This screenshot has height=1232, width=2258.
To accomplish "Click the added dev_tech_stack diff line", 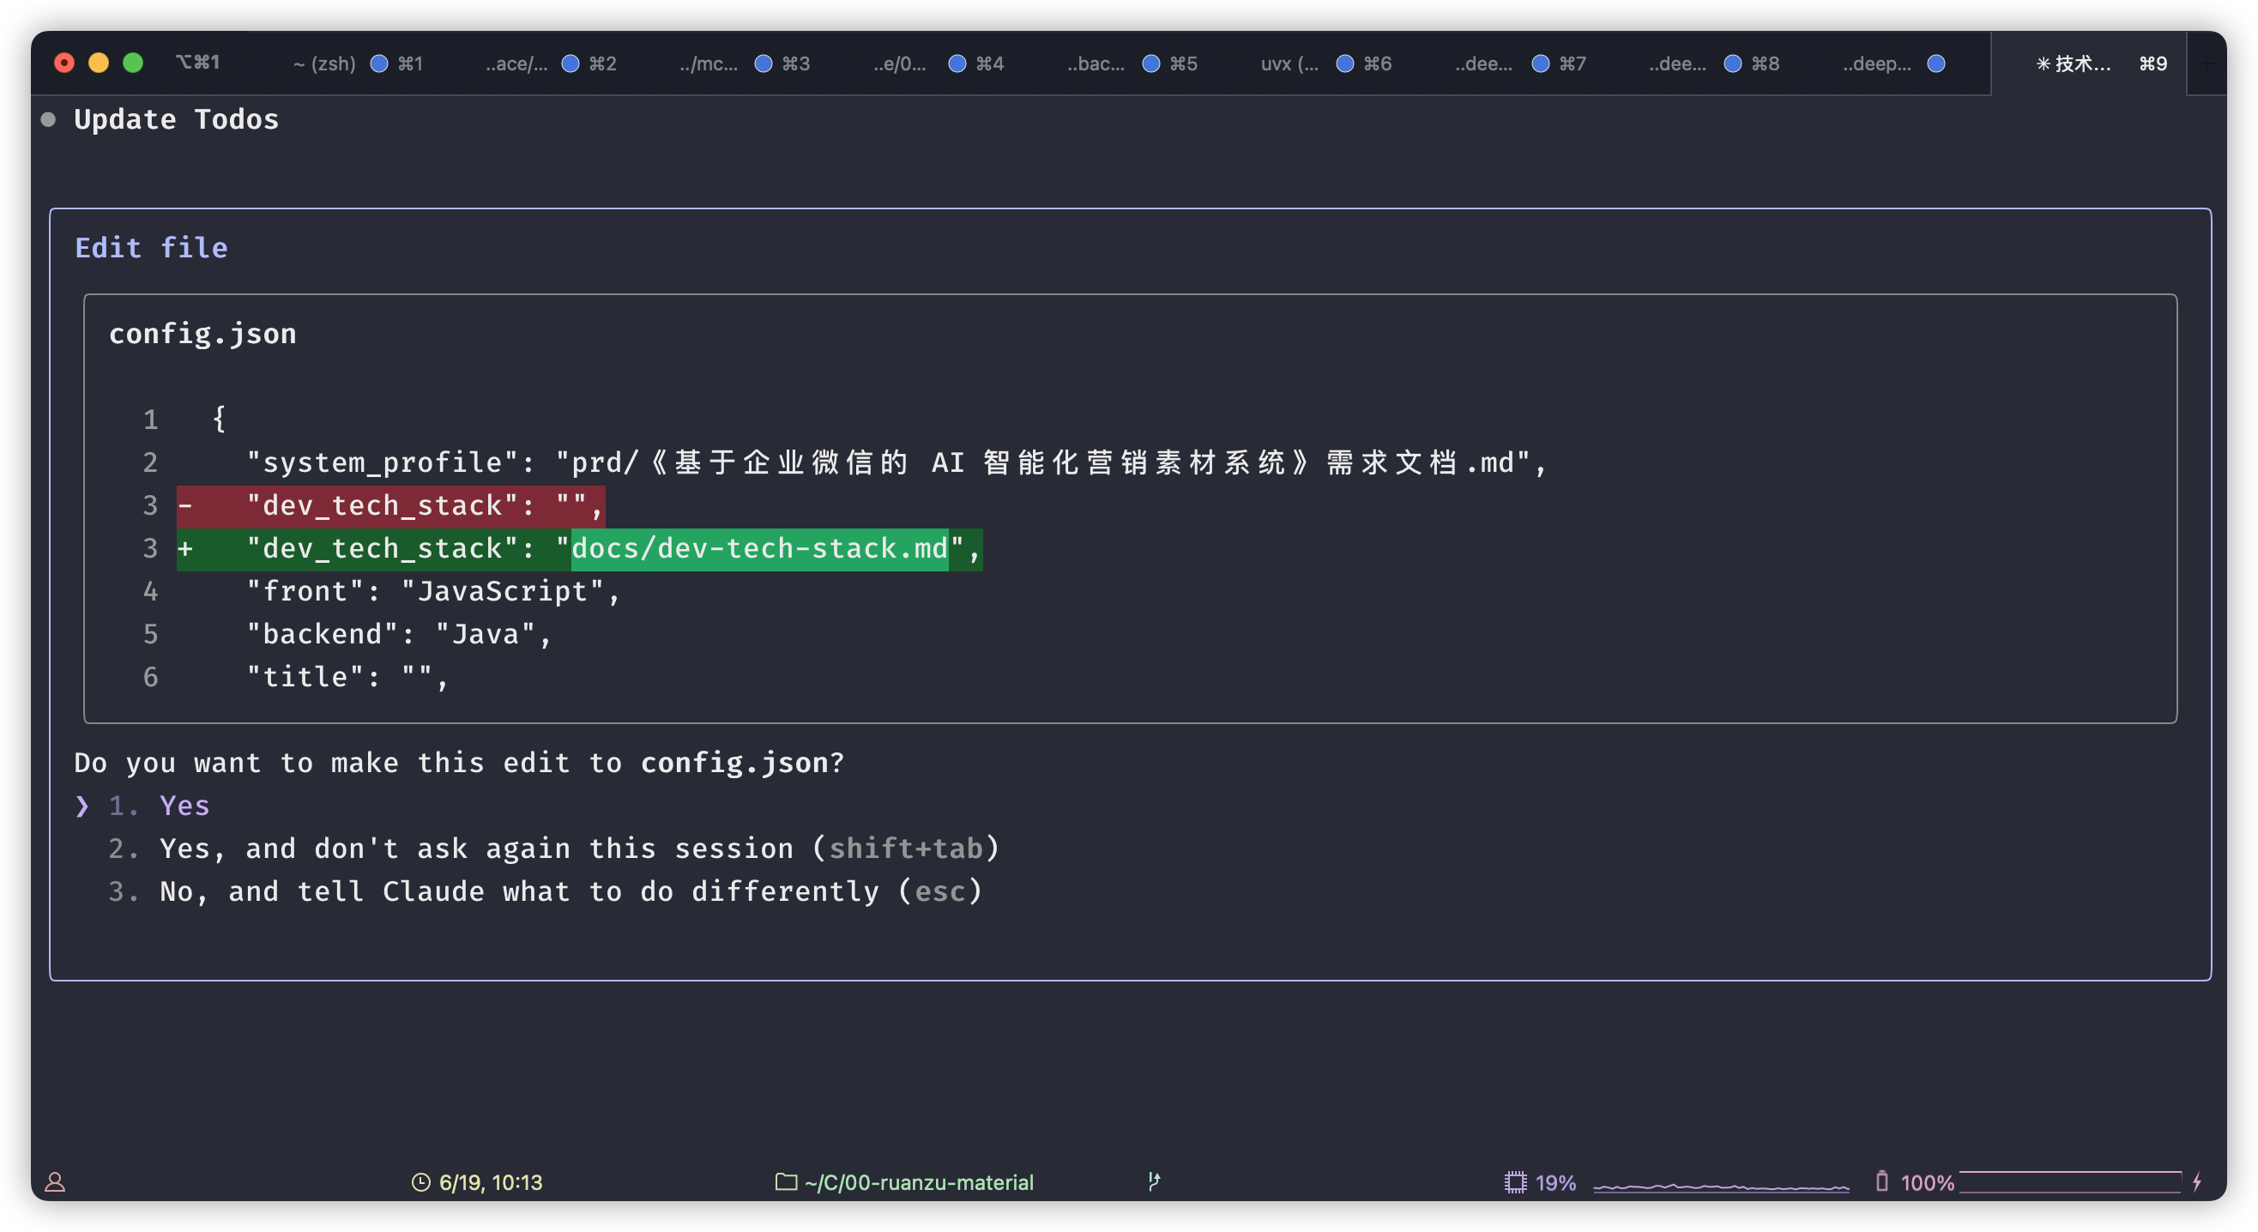I will click(x=578, y=549).
